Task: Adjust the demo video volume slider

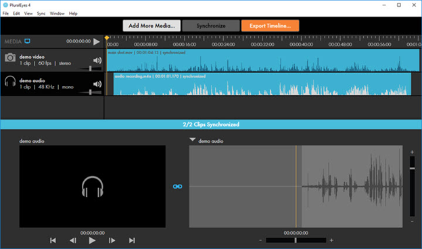Action: point(91,68)
